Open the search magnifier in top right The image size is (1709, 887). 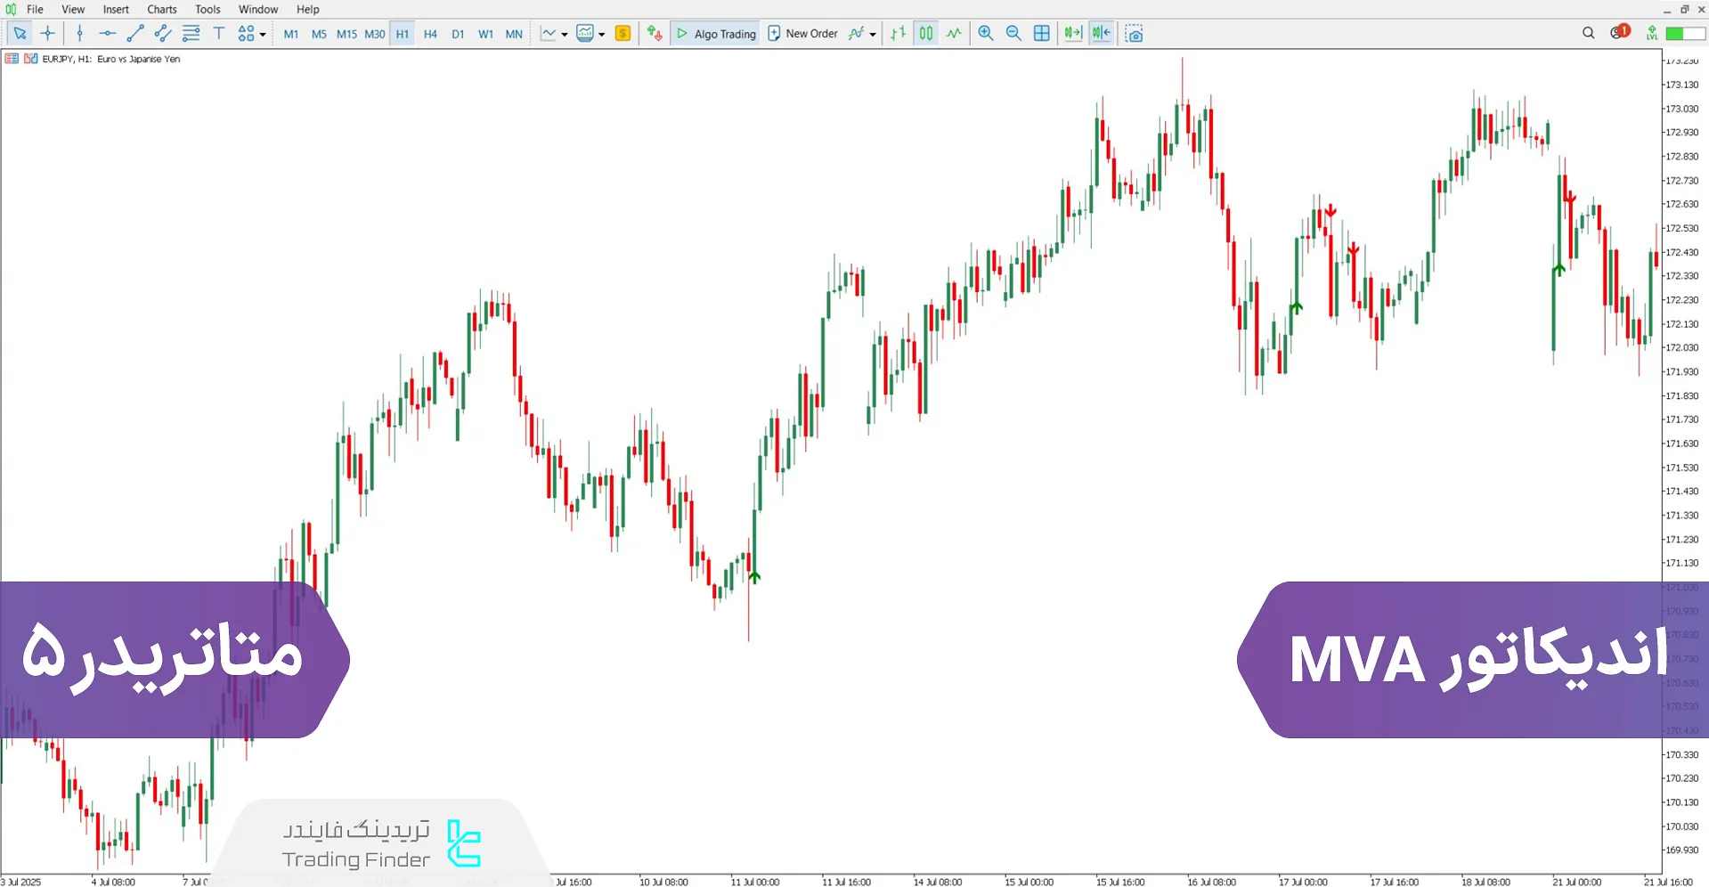[x=1588, y=34]
